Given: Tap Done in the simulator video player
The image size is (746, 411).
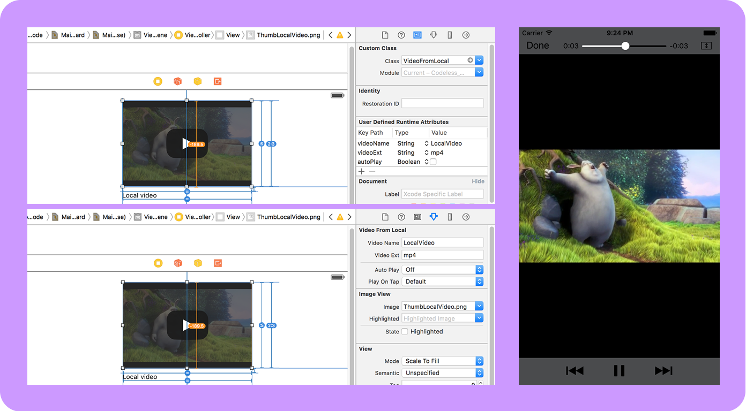Looking at the screenshot, I should 538,45.
